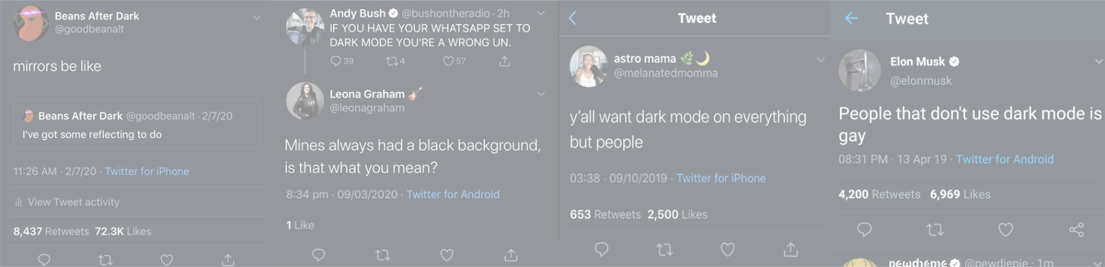Screen dimensions: 1105x267
Task: Like Elon Musk's dark mode tweet
Action: coord(1005,230)
